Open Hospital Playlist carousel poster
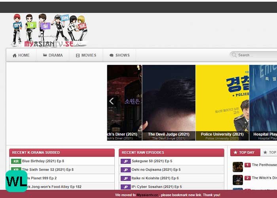The height and width of the screenshot is (198, 277). (263, 103)
